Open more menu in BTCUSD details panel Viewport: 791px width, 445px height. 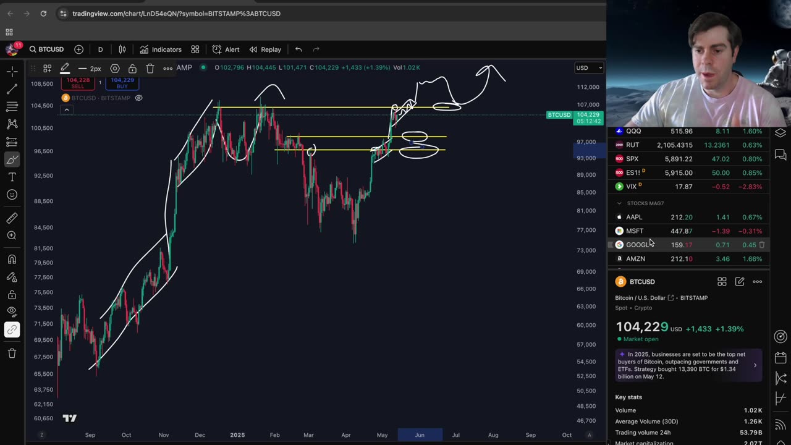758,282
